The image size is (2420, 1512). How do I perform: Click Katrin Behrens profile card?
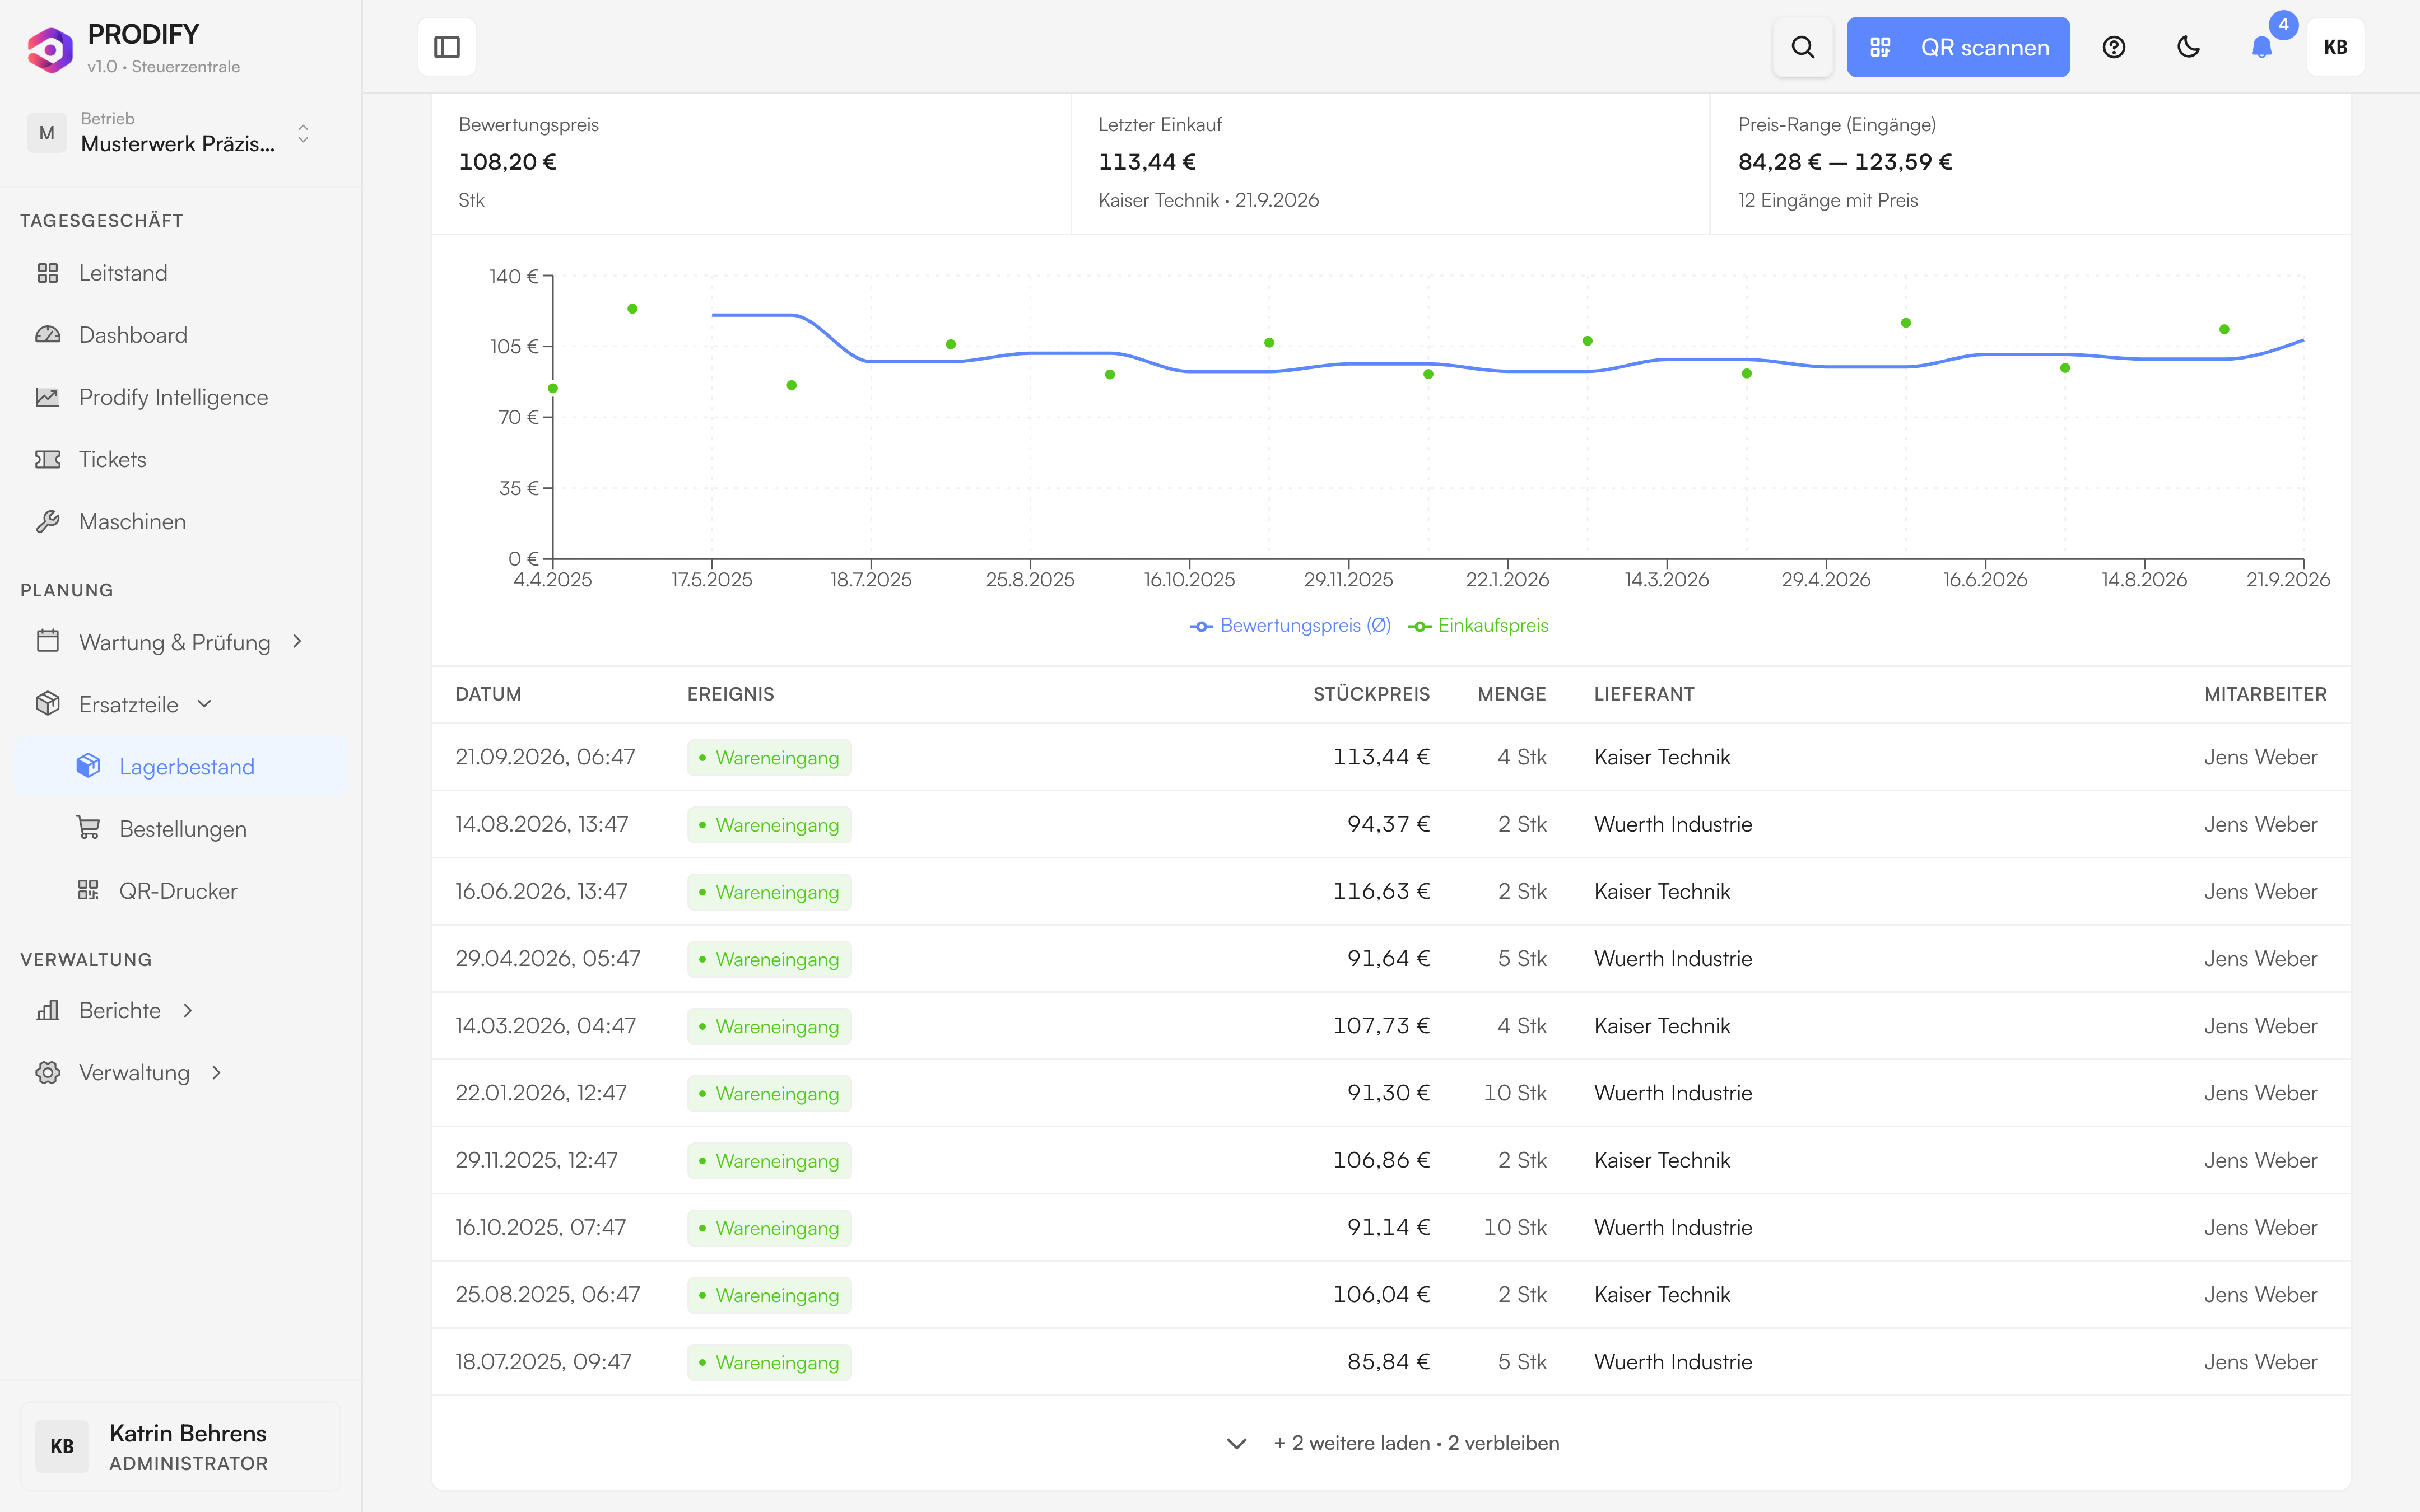(180, 1446)
